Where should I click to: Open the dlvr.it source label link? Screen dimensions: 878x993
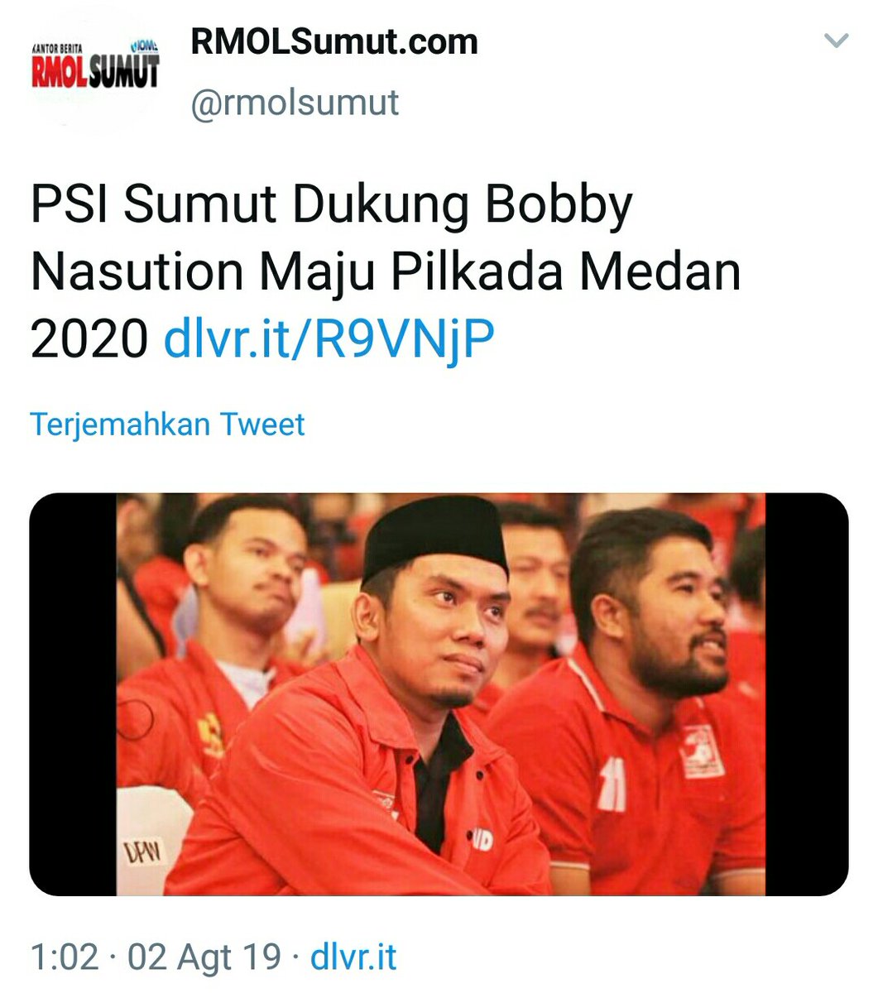click(x=353, y=957)
